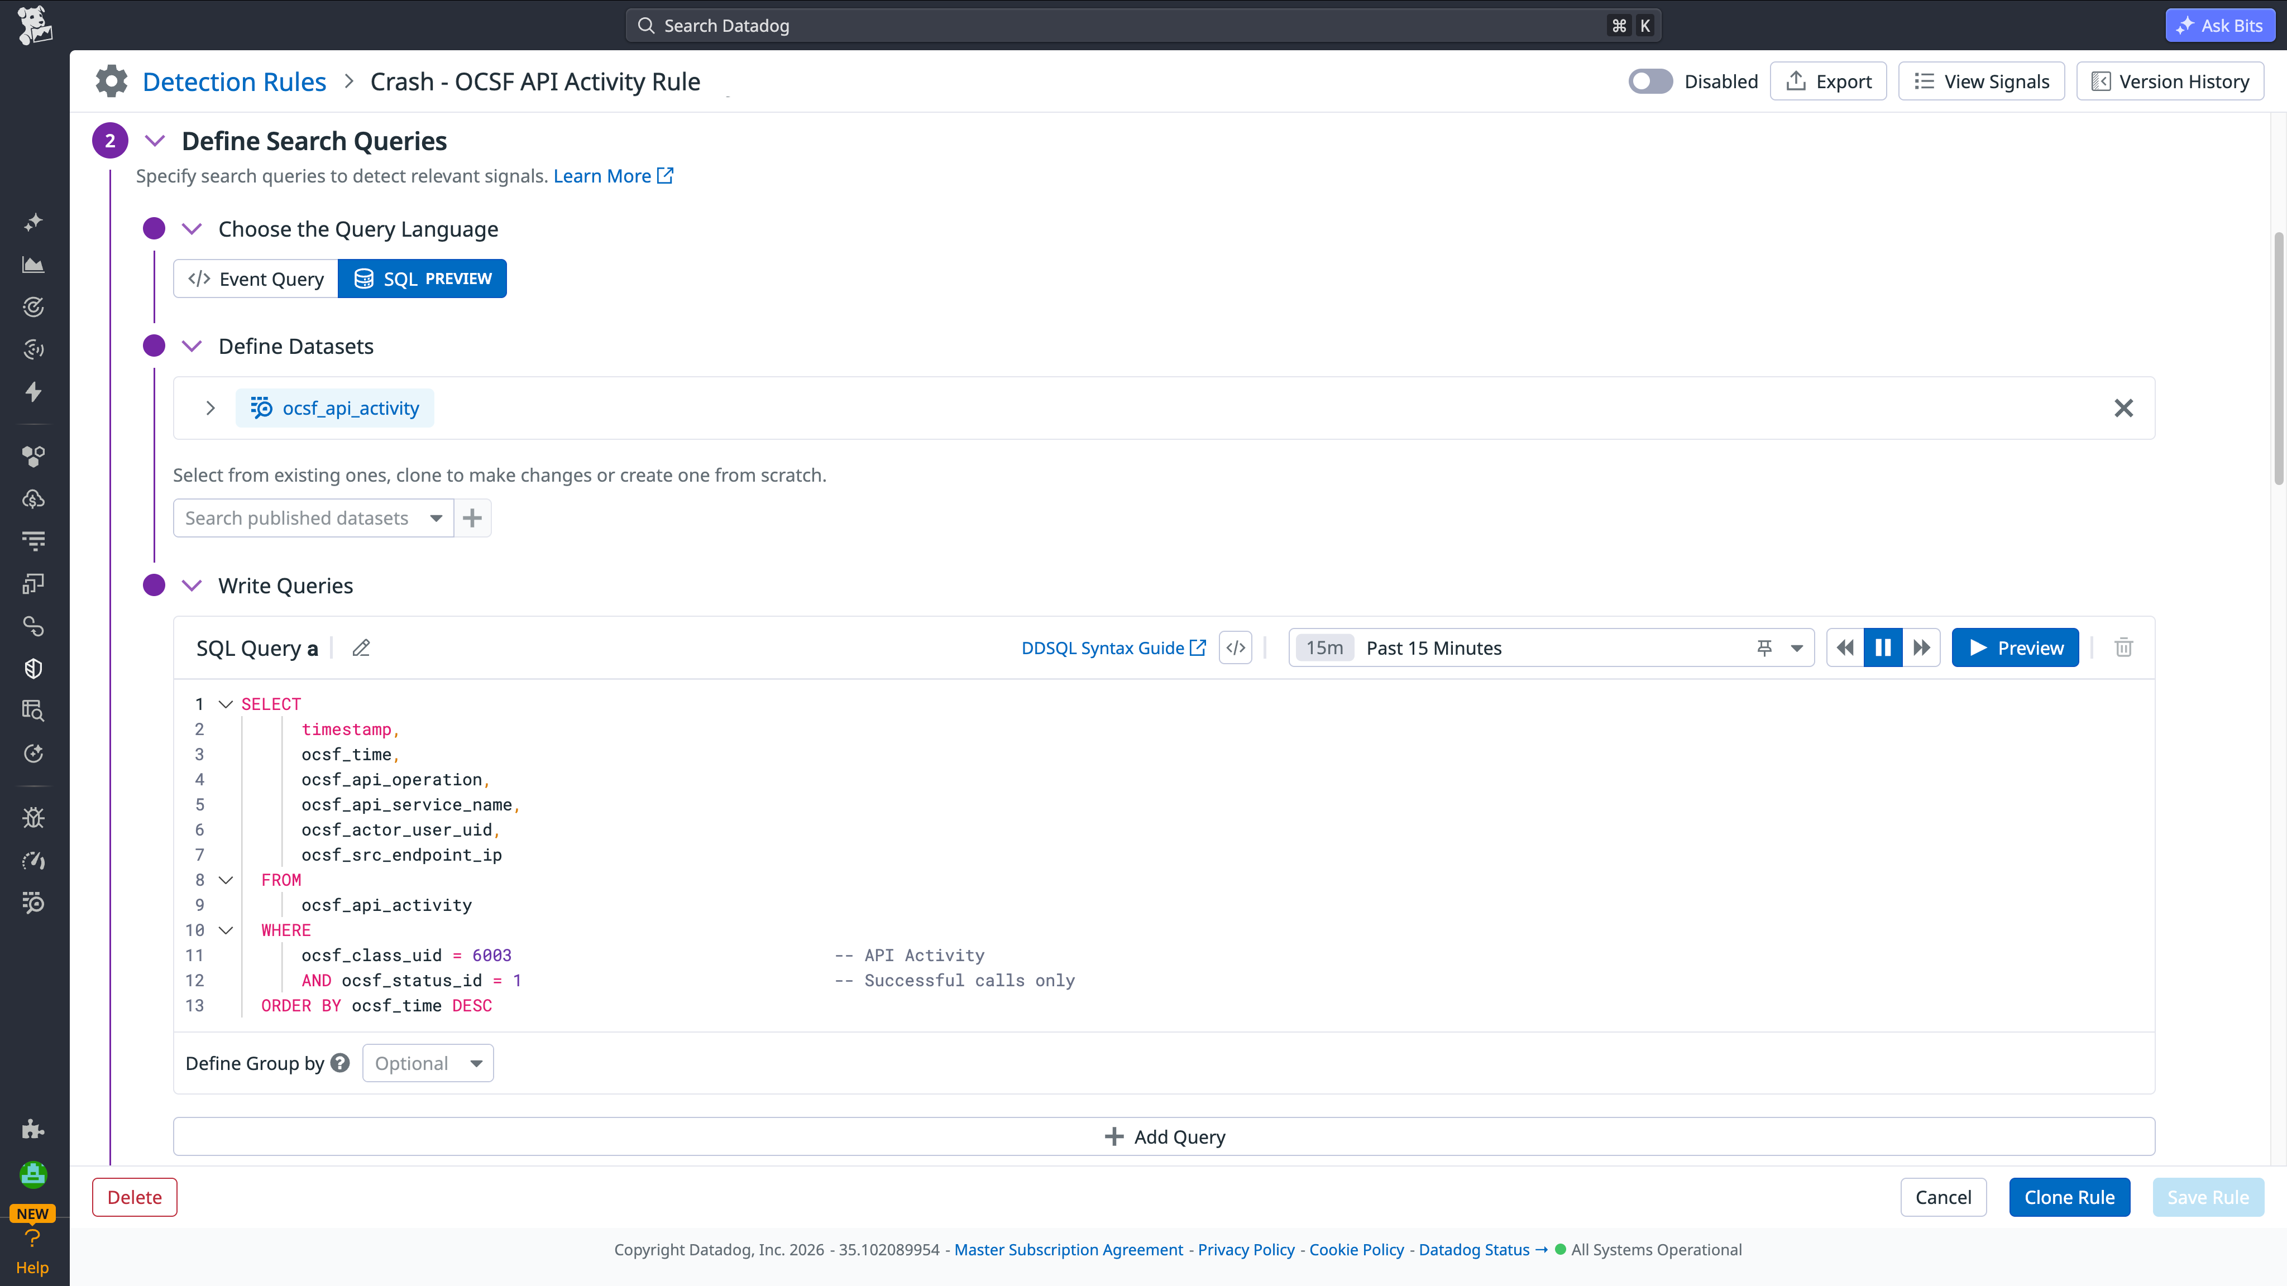Open the cloud cost management sidebar icon
The width and height of the screenshot is (2287, 1286).
coord(33,498)
